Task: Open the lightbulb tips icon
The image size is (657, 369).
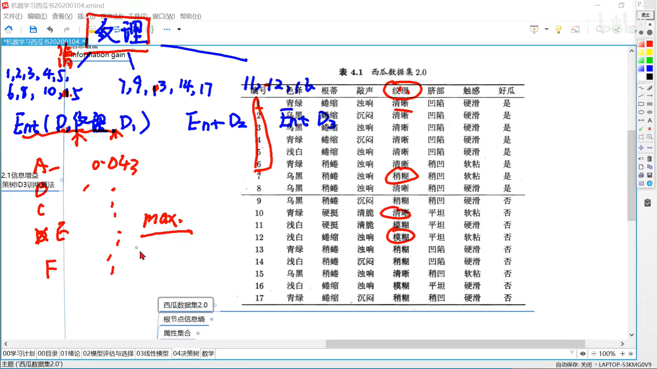Action: pos(558,29)
